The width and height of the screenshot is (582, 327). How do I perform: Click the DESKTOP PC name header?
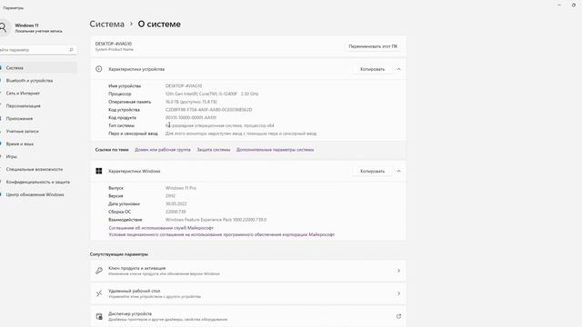(x=114, y=44)
